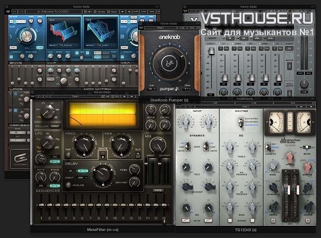321x238 pixels.
Task: Click the FDBK knob in MetaFilter Delay
Action: [134, 170]
